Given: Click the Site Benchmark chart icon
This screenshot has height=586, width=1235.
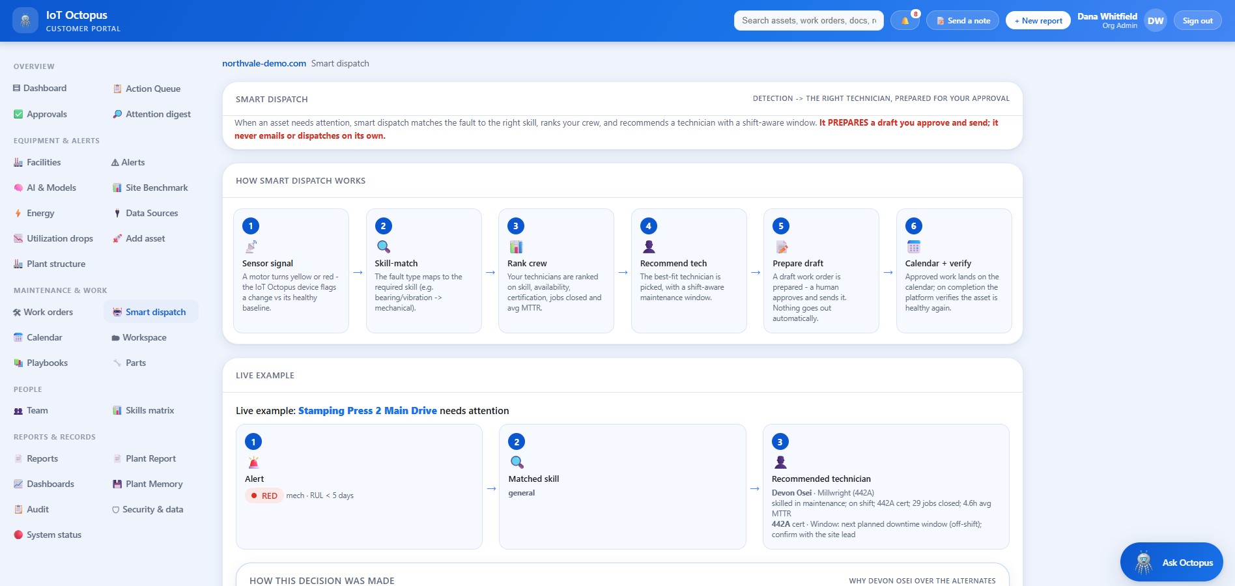Looking at the screenshot, I should pyautogui.click(x=117, y=188).
